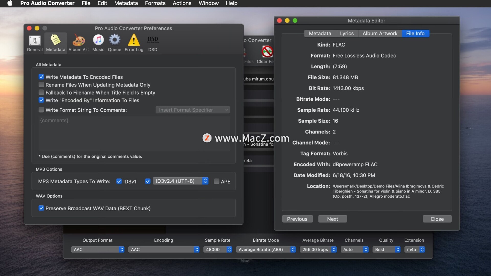Enable Write Format String To Comments
The width and height of the screenshot is (491, 276).
pos(41,110)
